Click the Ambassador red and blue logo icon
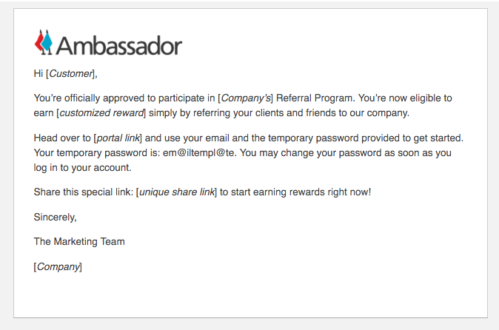The height and width of the screenshot is (330, 499). click(44, 42)
